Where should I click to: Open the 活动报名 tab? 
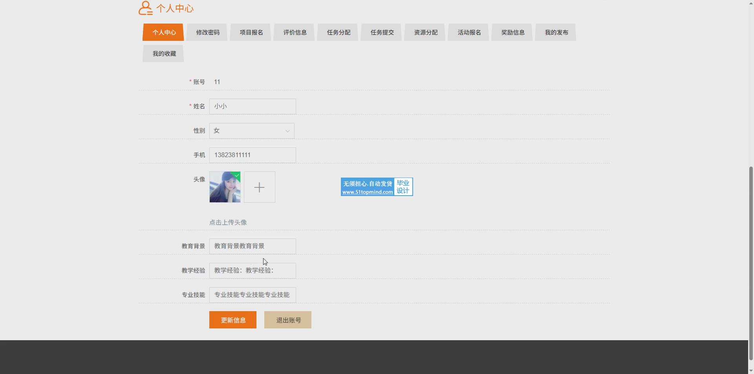(x=469, y=33)
